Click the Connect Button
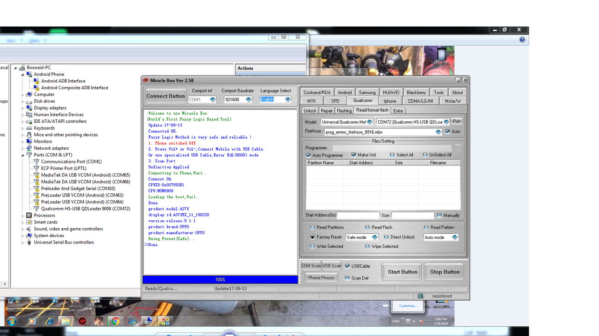Screen dimensions: 599x336 pos(166,96)
